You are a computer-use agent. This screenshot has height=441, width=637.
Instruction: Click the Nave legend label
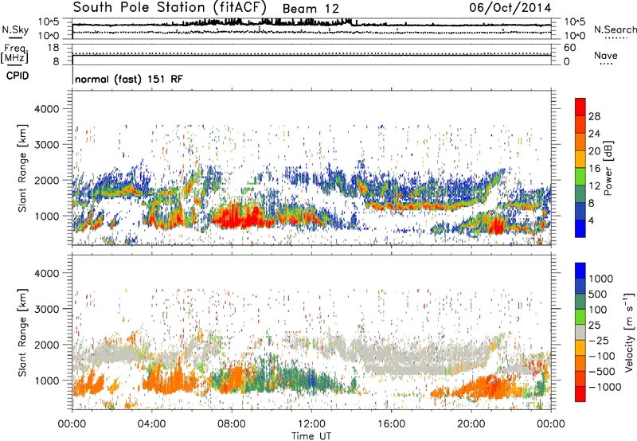(605, 55)
